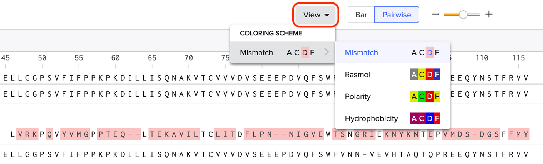Open the View dropdown menu
This screenshot has width=543, height=164.
coord(315,15)
